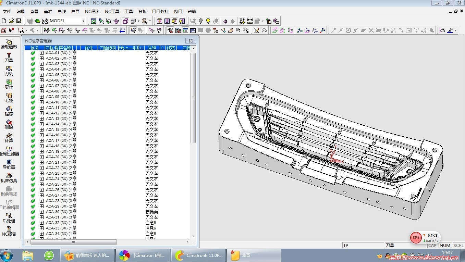The width and height of the screenshot is (465, 262).
Task: Open the cube display mode dropdown arrow
Action: click(x=138, y=21)
